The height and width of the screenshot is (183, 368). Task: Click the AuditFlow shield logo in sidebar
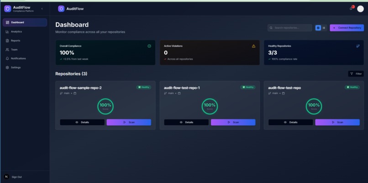7,9
